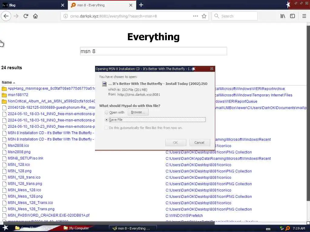The image size is (310, 232).
Task: Click the Everything search field containing msn 8
Action: 153,51
